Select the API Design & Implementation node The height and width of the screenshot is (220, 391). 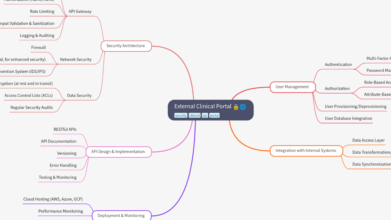click(x=119, y=152)
